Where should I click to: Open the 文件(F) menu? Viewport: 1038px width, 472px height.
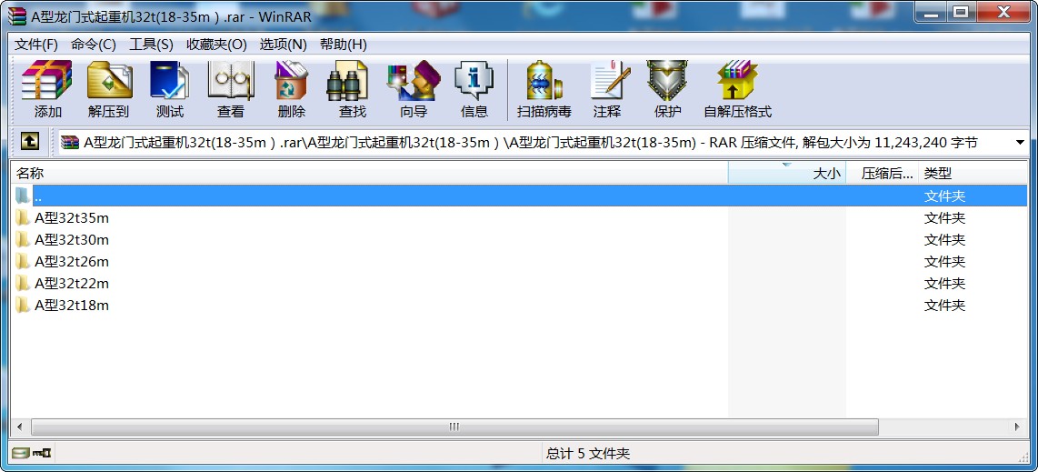pos(36,44)
